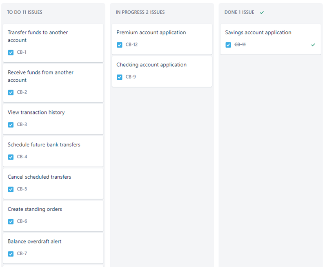Click the task icon next to CB-7
The height and width of the screenshot is (267, 327).
coord(11,254)
